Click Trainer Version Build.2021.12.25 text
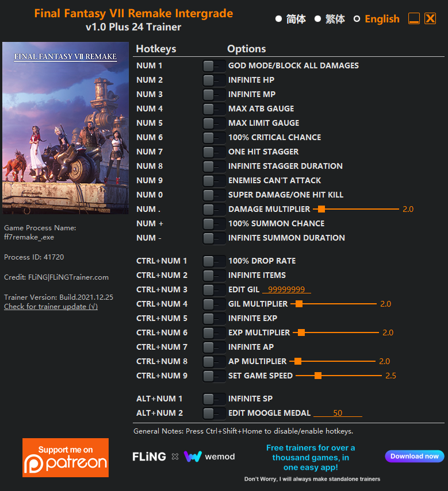 59,297
